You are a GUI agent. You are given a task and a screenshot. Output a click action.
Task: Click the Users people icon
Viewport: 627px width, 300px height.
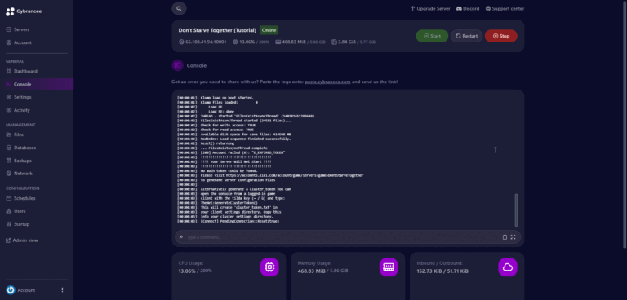(9, 211)
